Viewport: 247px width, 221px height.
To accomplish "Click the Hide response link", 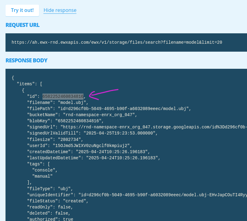I will tap(60, 10).
